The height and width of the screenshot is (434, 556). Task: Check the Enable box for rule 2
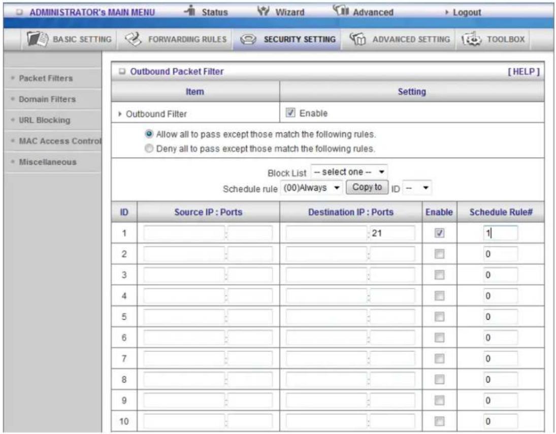point(439,254)
